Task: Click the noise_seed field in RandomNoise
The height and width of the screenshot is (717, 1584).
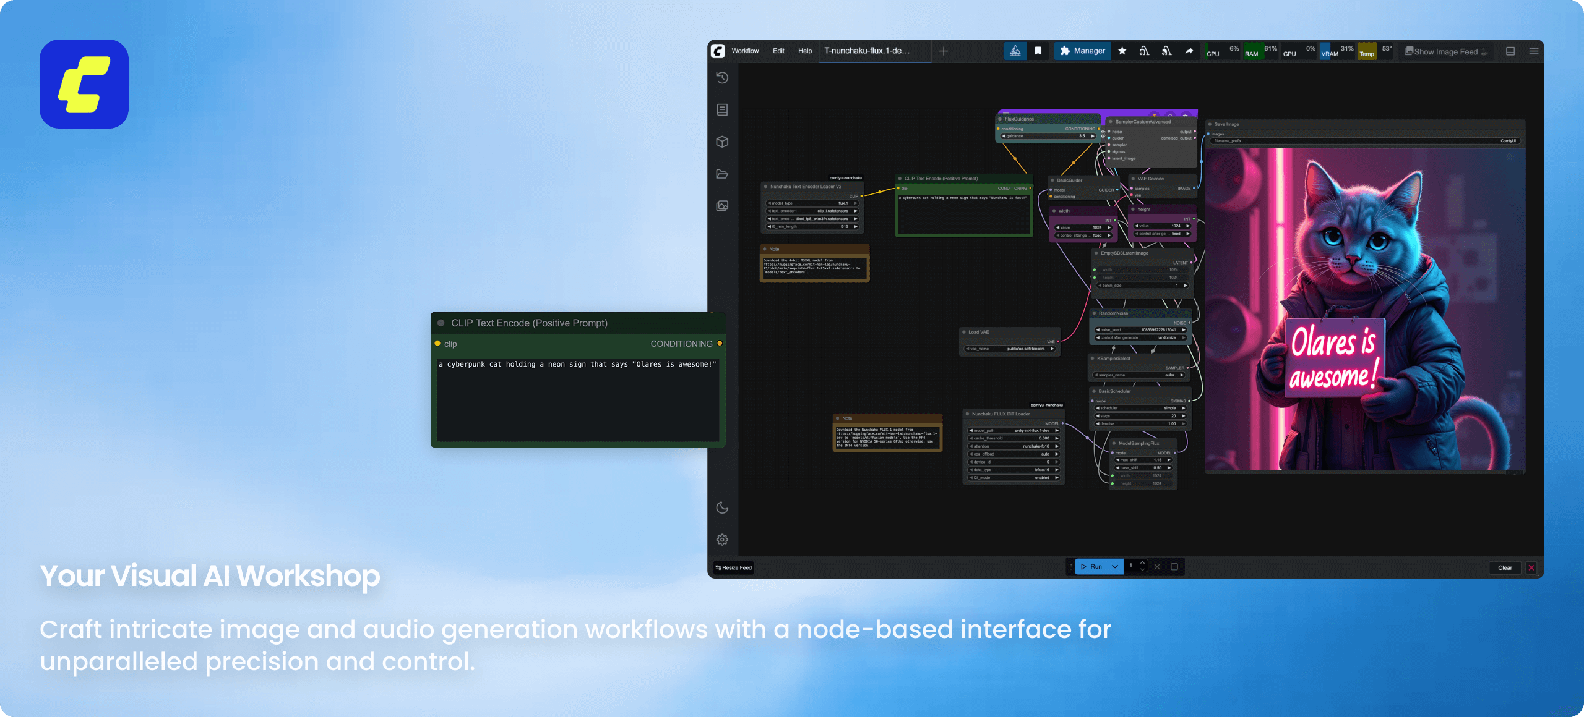Action: pyautogui.click(x=1140, y=330)
